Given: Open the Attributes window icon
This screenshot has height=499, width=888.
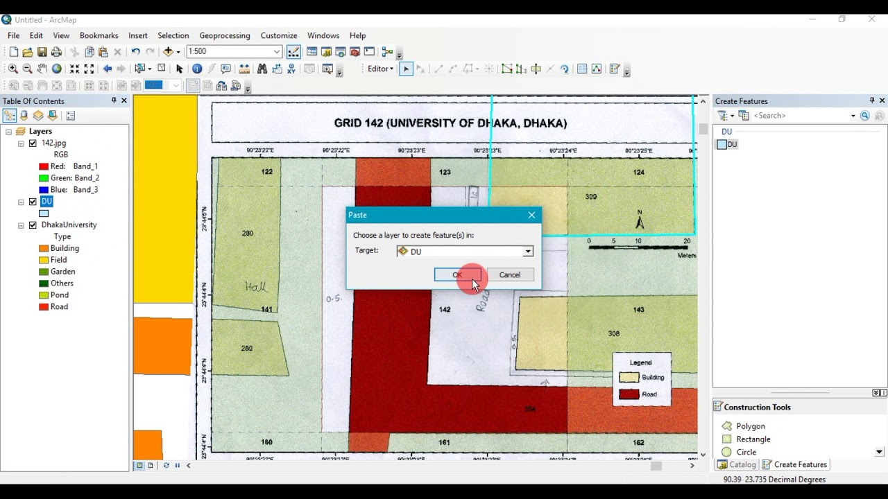Looking at the screenshot, I should 582,69.
